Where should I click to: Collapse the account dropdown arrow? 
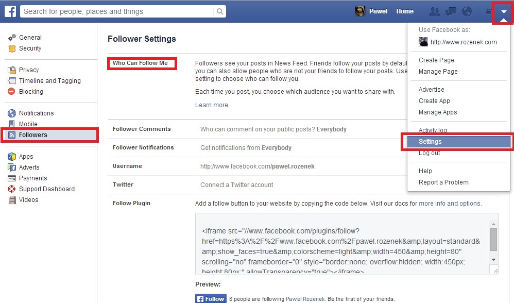[504, 12]
